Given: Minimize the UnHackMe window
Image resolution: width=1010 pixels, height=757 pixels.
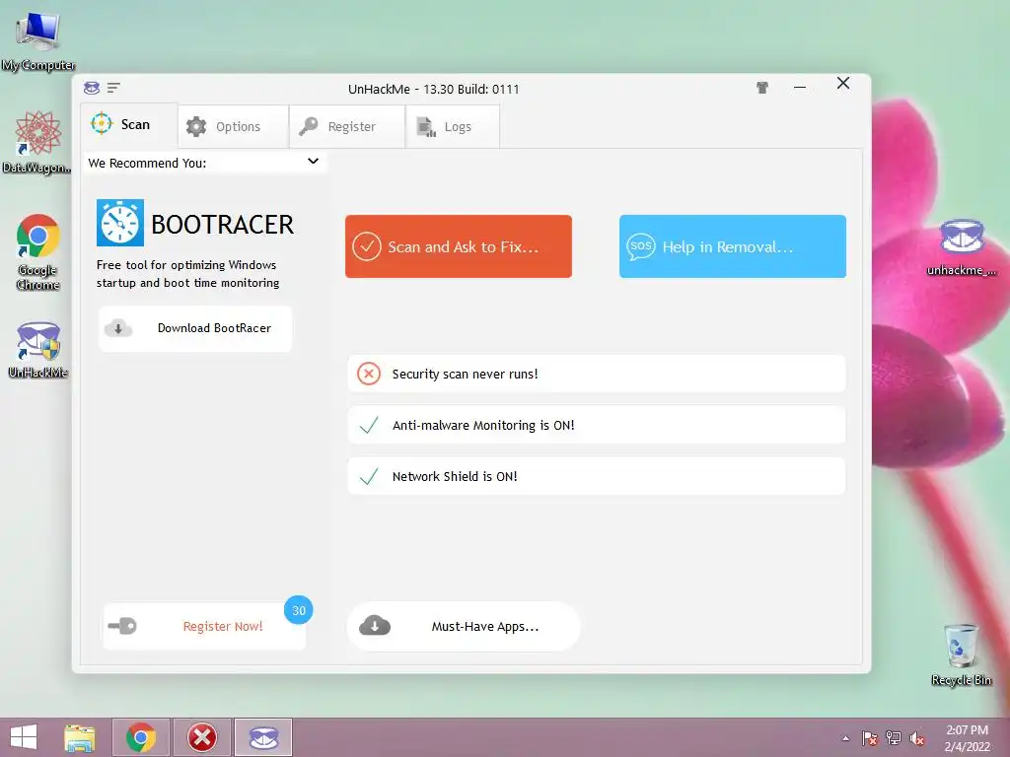Looking at the screenshot, I should coord(800,87).
